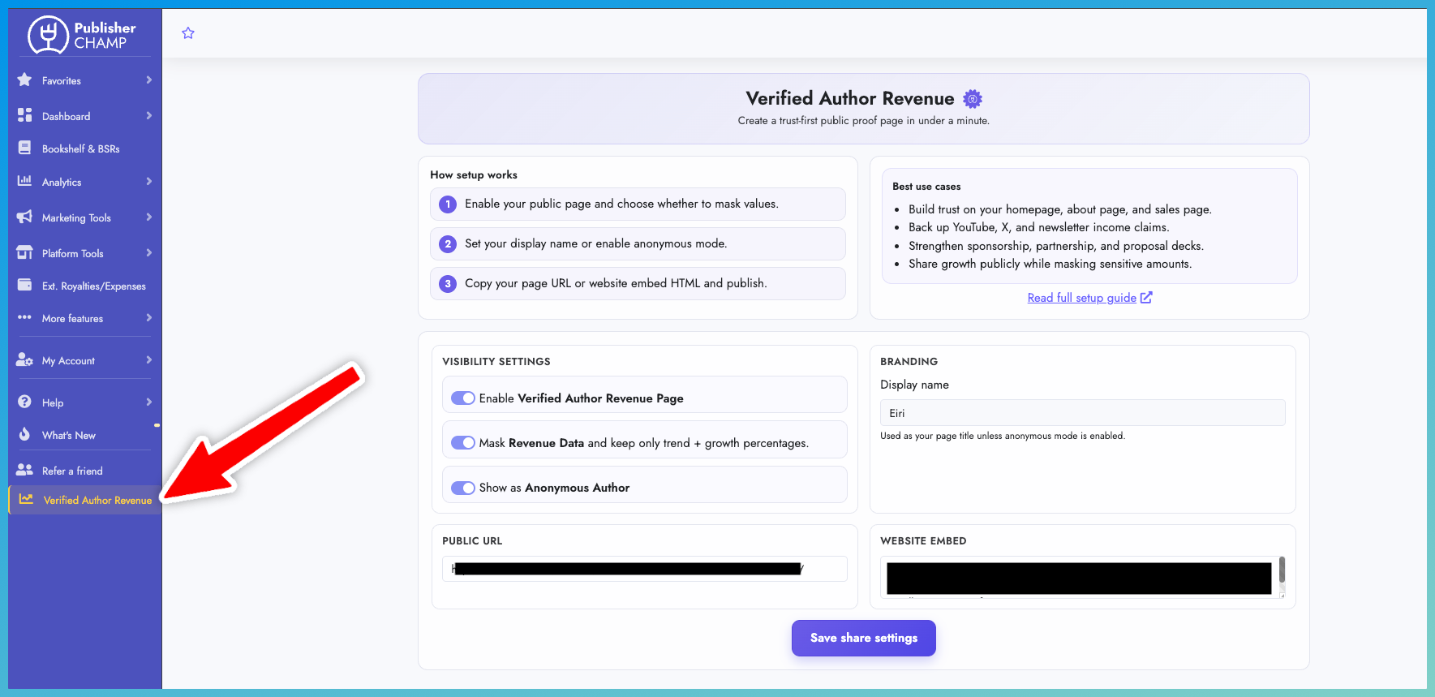The width and height of the screenshot is (1435, 697).
Task: Click the Favorites star icon in the sidebar
Action: 25,80
